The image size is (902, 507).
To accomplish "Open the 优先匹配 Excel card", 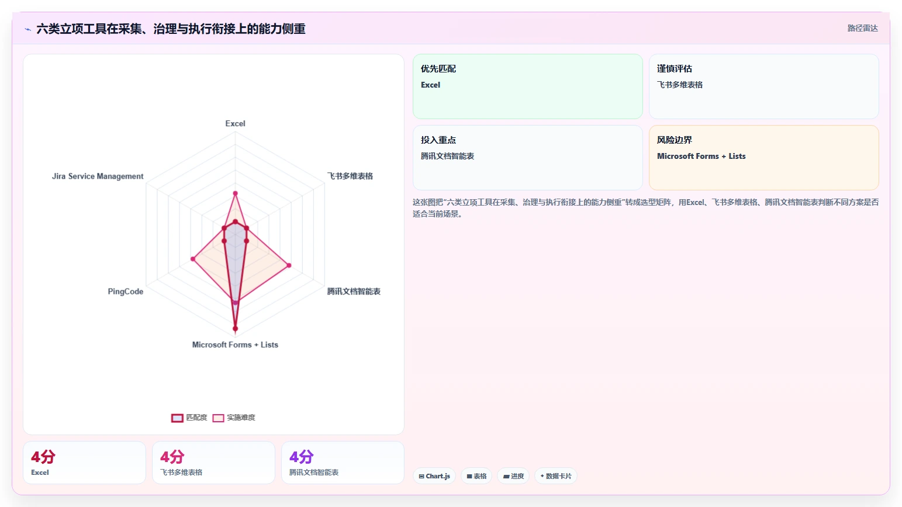I will (x=527, y=86).
